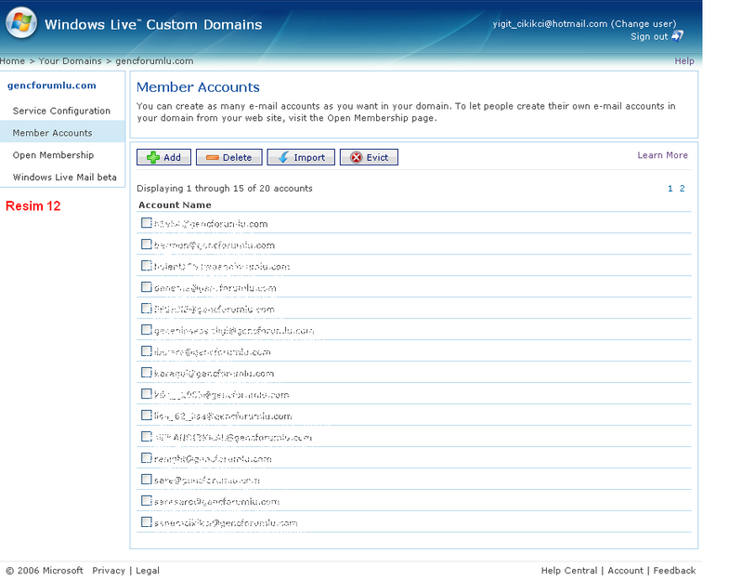Open Service Configuration in the sidebar
Image resolution: width=742 pixels, height=580 pixels.
pyautogui.click(x=61, y=111)
